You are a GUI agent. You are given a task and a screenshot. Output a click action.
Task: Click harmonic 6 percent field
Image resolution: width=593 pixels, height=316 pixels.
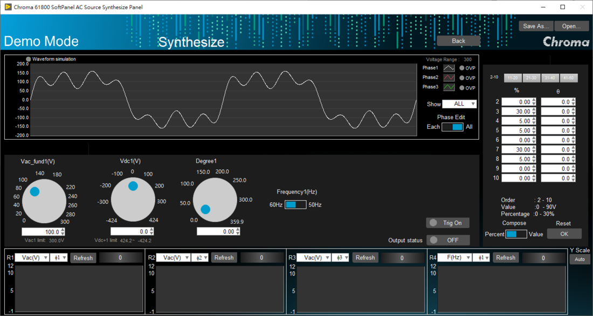[516, 140]
